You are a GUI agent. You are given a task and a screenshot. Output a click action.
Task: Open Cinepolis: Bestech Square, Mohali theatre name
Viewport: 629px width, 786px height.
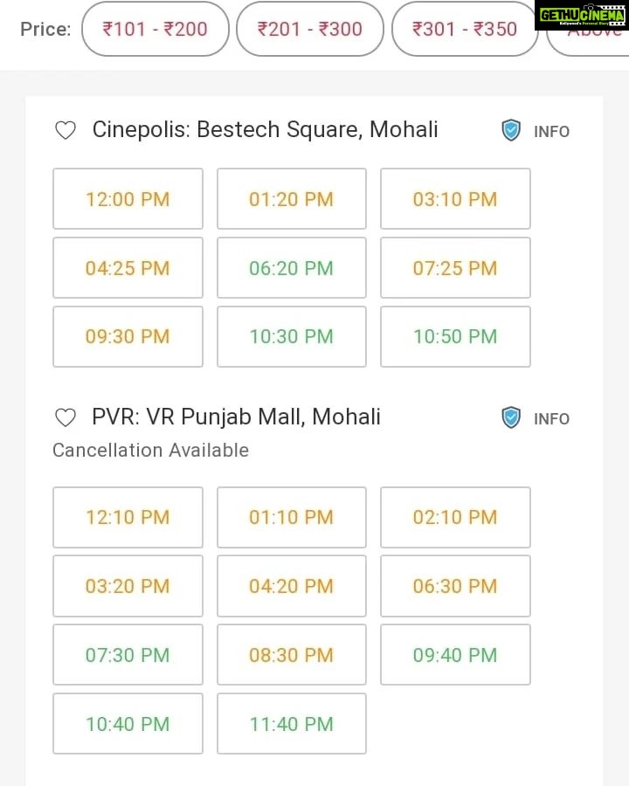tap(265, 130)
